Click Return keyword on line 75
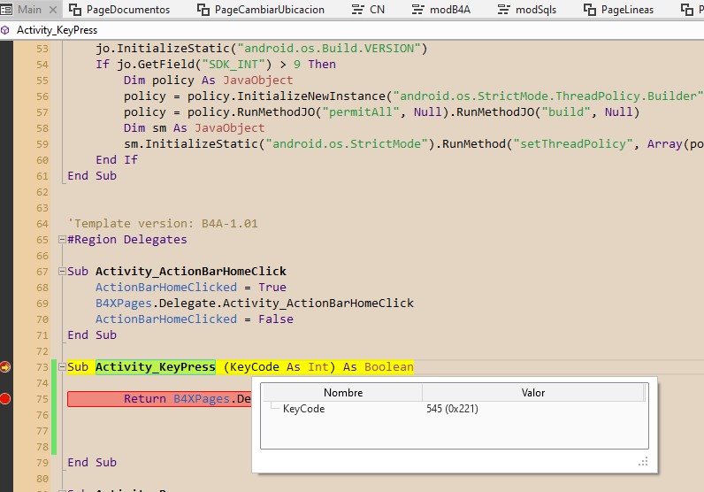The height and width of the screenshot is (492, 704). 145,399
